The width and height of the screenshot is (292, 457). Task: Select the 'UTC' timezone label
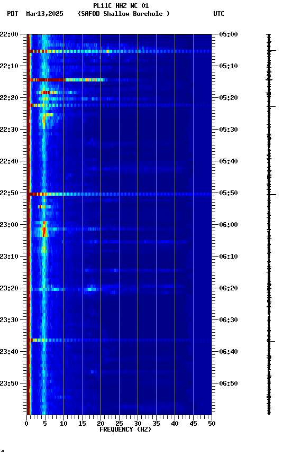pos(219,14)
